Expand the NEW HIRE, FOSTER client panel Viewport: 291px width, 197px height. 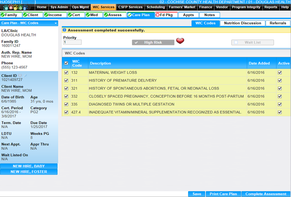pyautogui.click(x=29, y=172)
